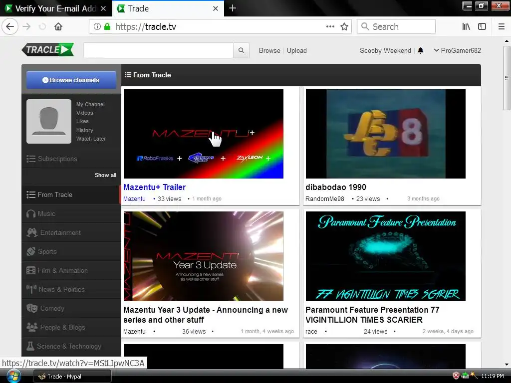Open the Science & Technology category
This screenshot has width=511, height=383.
(71, 346)
